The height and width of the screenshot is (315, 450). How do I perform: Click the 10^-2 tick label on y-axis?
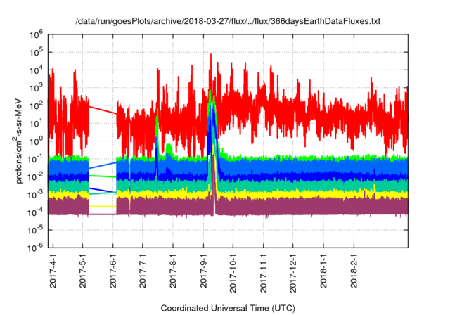[35, 177]
